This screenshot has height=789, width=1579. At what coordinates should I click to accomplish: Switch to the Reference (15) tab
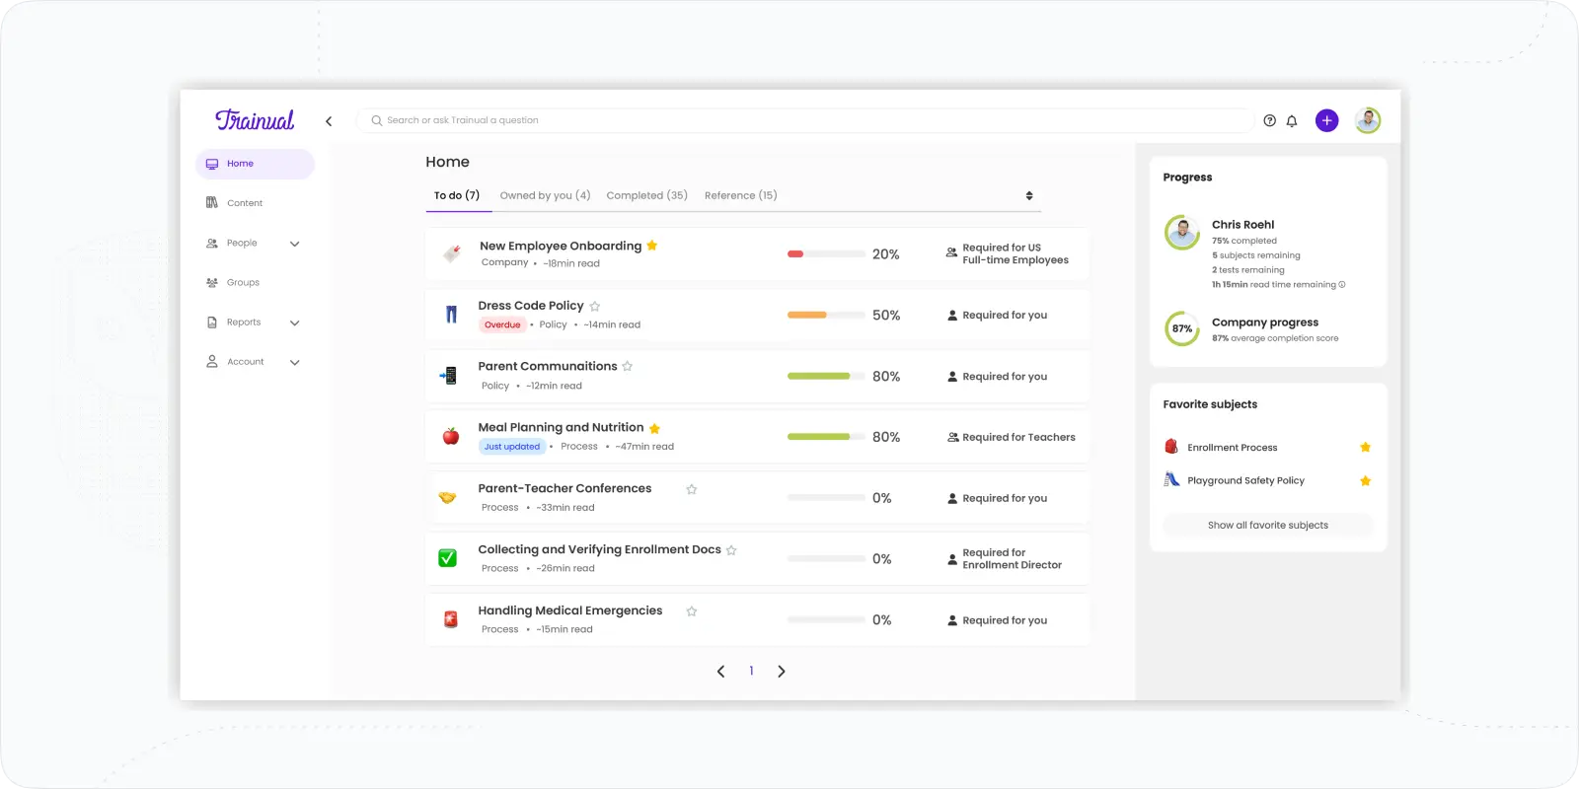pyautogui.click(x=741, y=195)
